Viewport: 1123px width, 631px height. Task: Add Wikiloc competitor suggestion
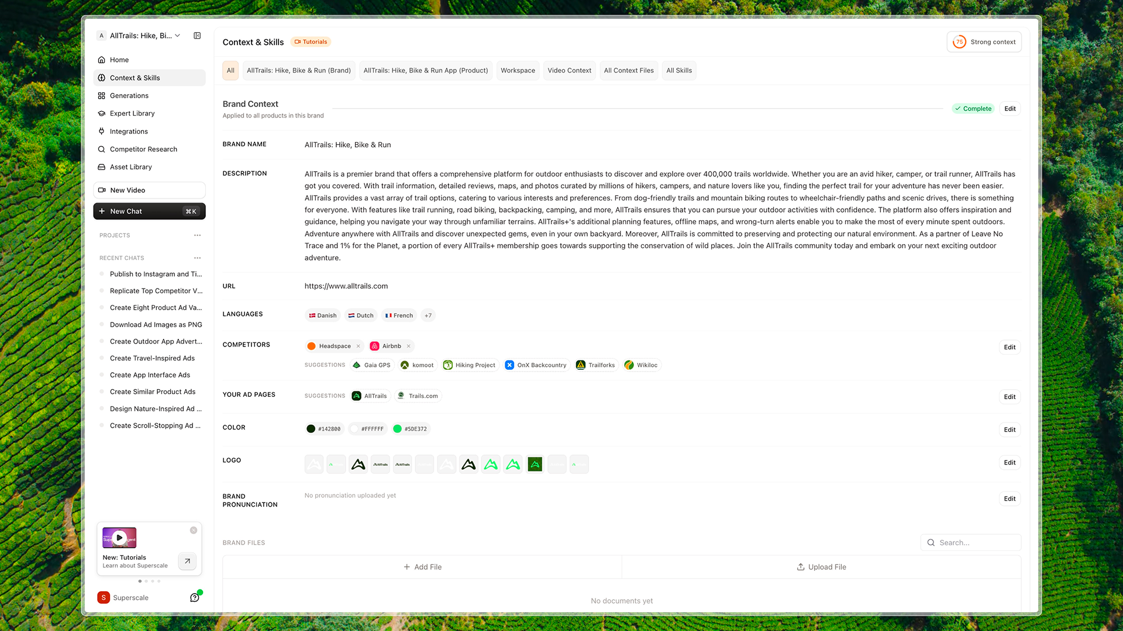pyautogui.click(x=642, y=365)
